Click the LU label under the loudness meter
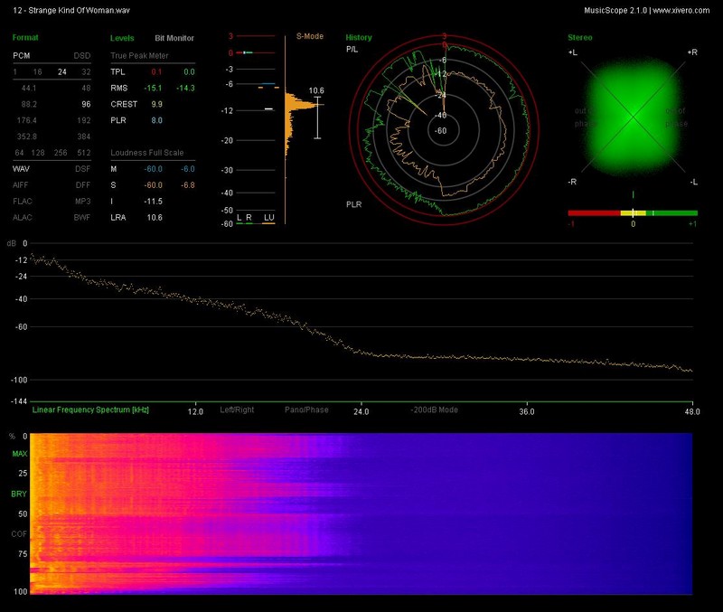The height and width of the screenshot is (612, 723). (268, 217)
